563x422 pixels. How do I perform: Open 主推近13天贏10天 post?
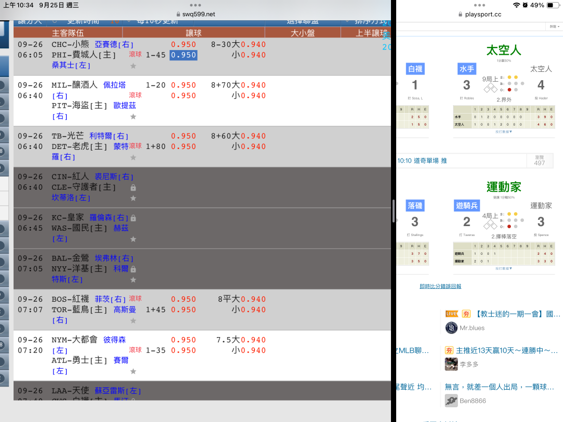tap(507, 351)
